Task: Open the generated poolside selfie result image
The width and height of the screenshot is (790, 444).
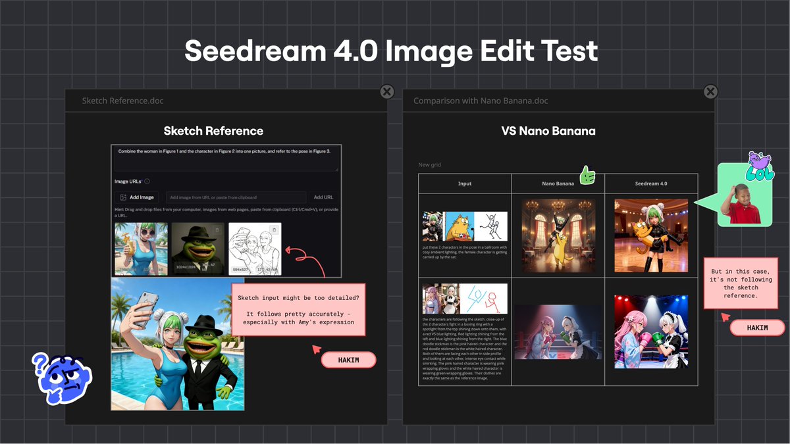Action: (178, 344)
